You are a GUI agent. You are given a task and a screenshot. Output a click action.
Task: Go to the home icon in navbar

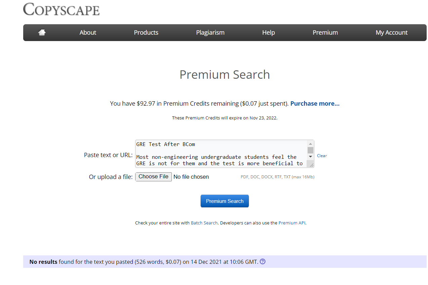pyautogui.click(x=42, y=33)
